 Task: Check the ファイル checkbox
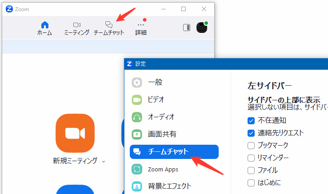tap(251, 170)
